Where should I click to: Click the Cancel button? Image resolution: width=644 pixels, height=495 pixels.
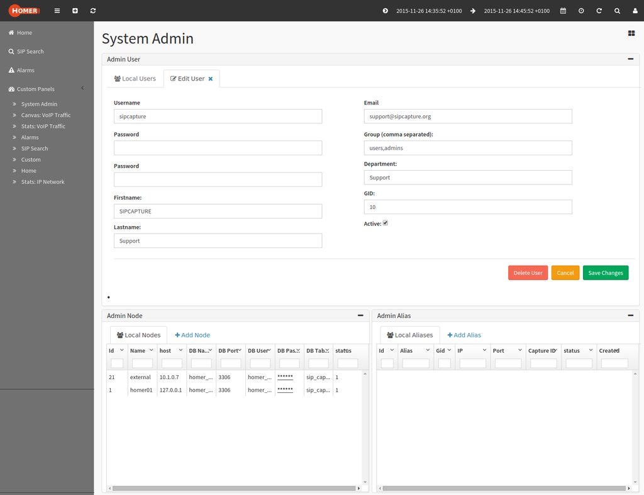[x=565, y=273]
